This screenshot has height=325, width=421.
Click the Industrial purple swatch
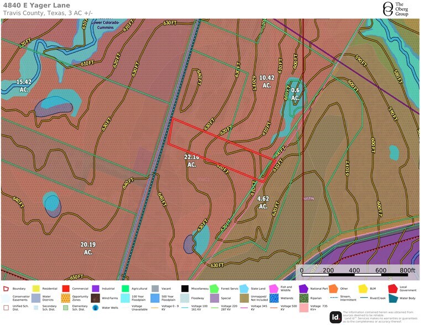click(96, 289)
